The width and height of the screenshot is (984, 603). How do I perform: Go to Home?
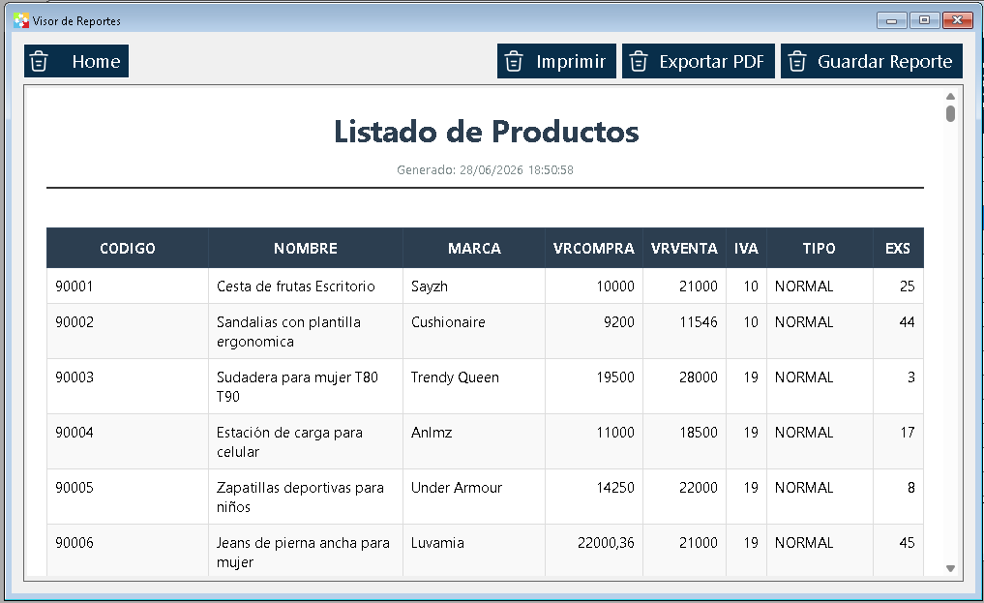(76, 61)
